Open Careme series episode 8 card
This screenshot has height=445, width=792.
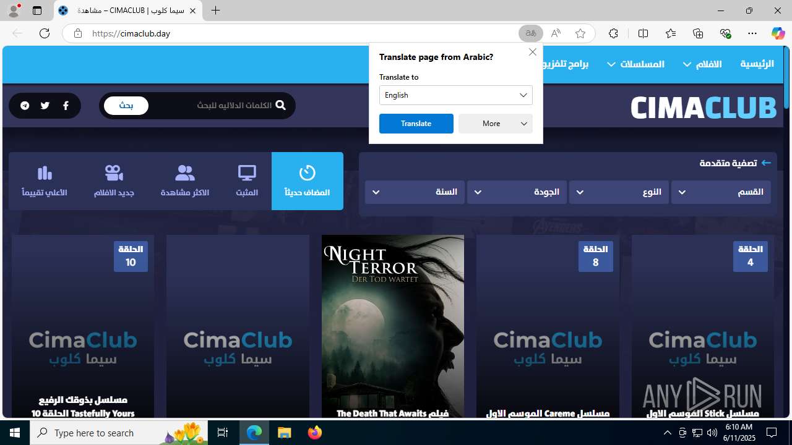(x=548, y=327)
